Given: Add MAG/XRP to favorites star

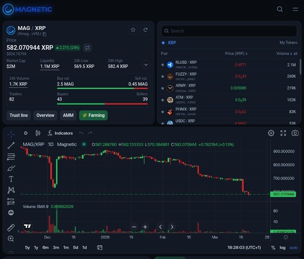Looking at the screenshot, I should coord(133,30).
